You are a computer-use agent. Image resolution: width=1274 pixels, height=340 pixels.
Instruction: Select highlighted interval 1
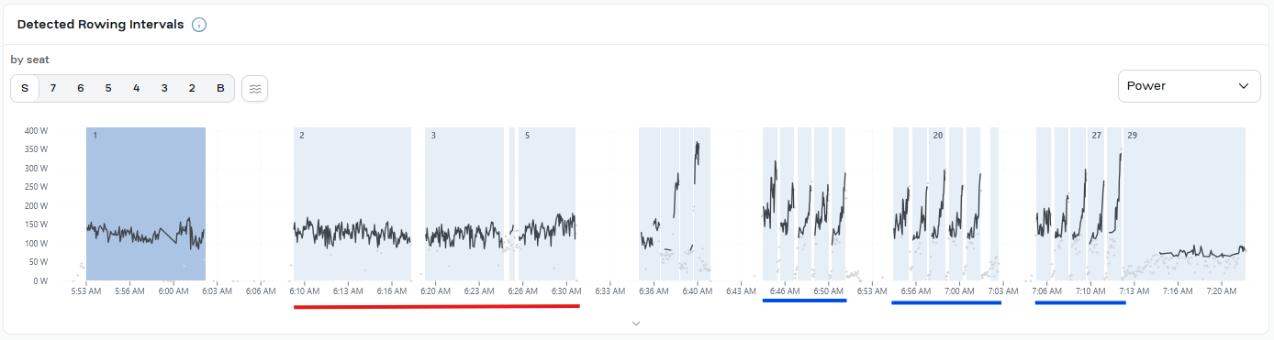pyautogui.click(x=145, y=203)
